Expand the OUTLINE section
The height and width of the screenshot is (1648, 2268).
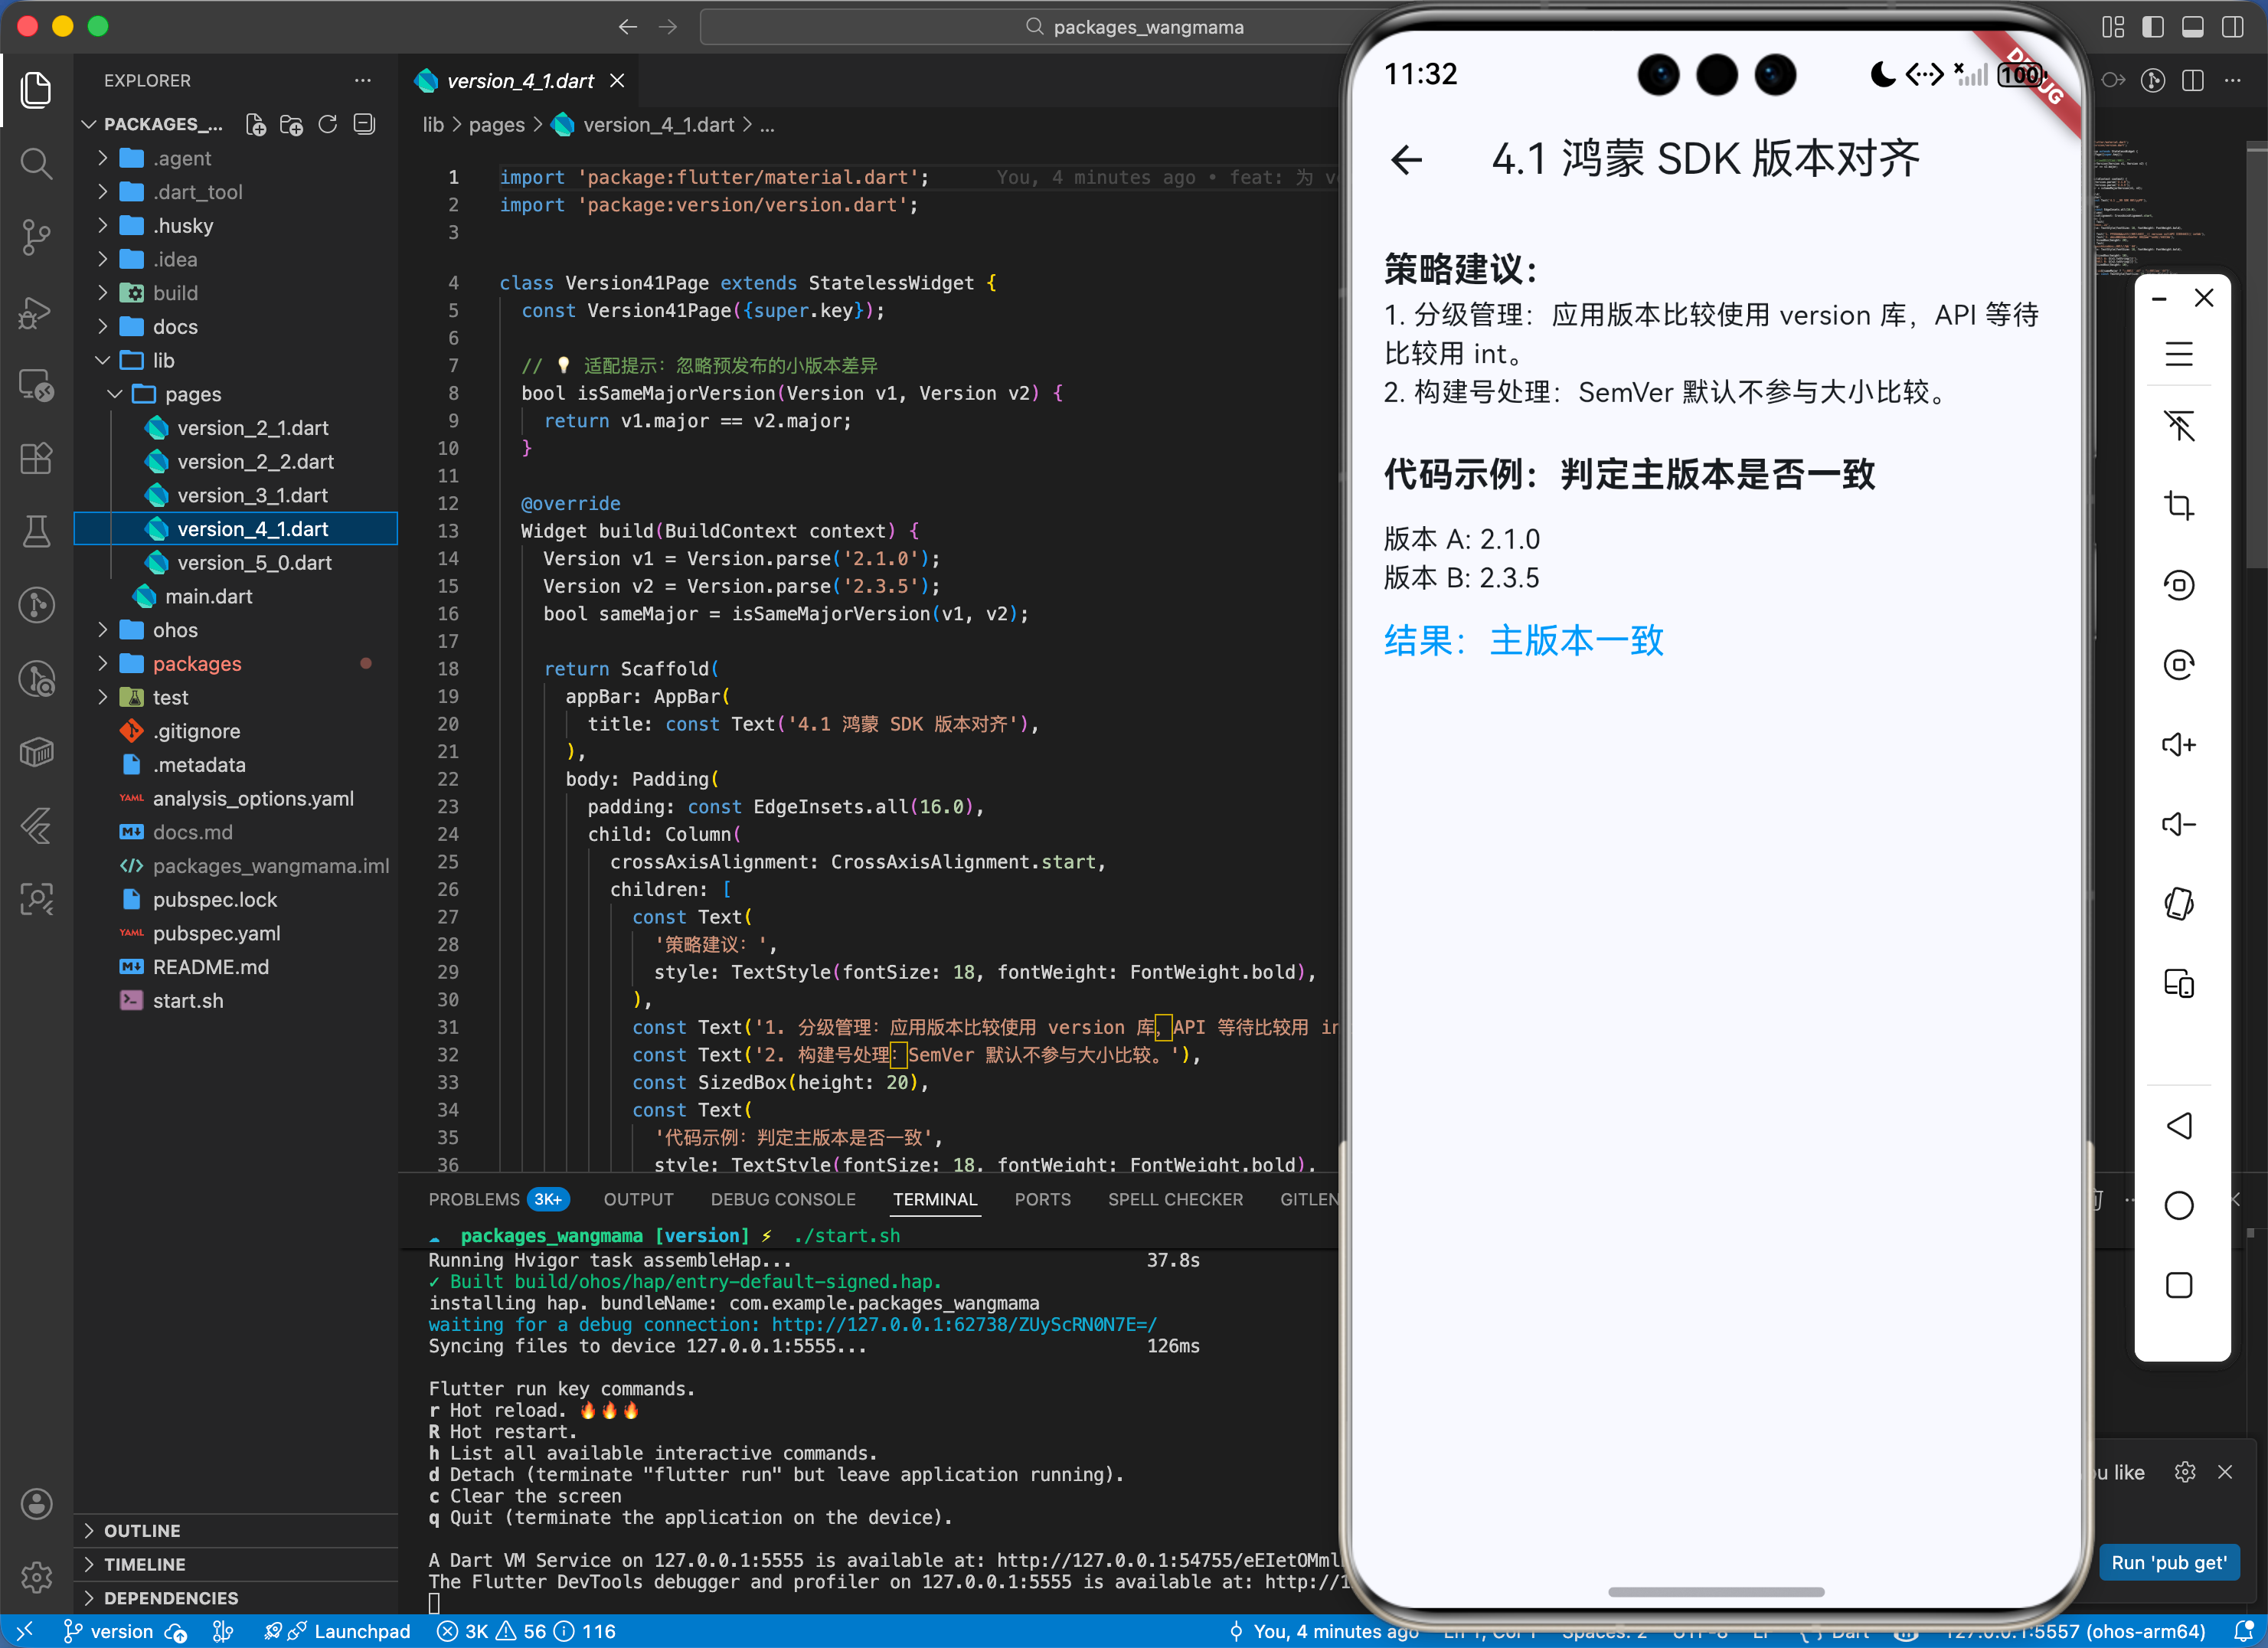[142, 1530]
